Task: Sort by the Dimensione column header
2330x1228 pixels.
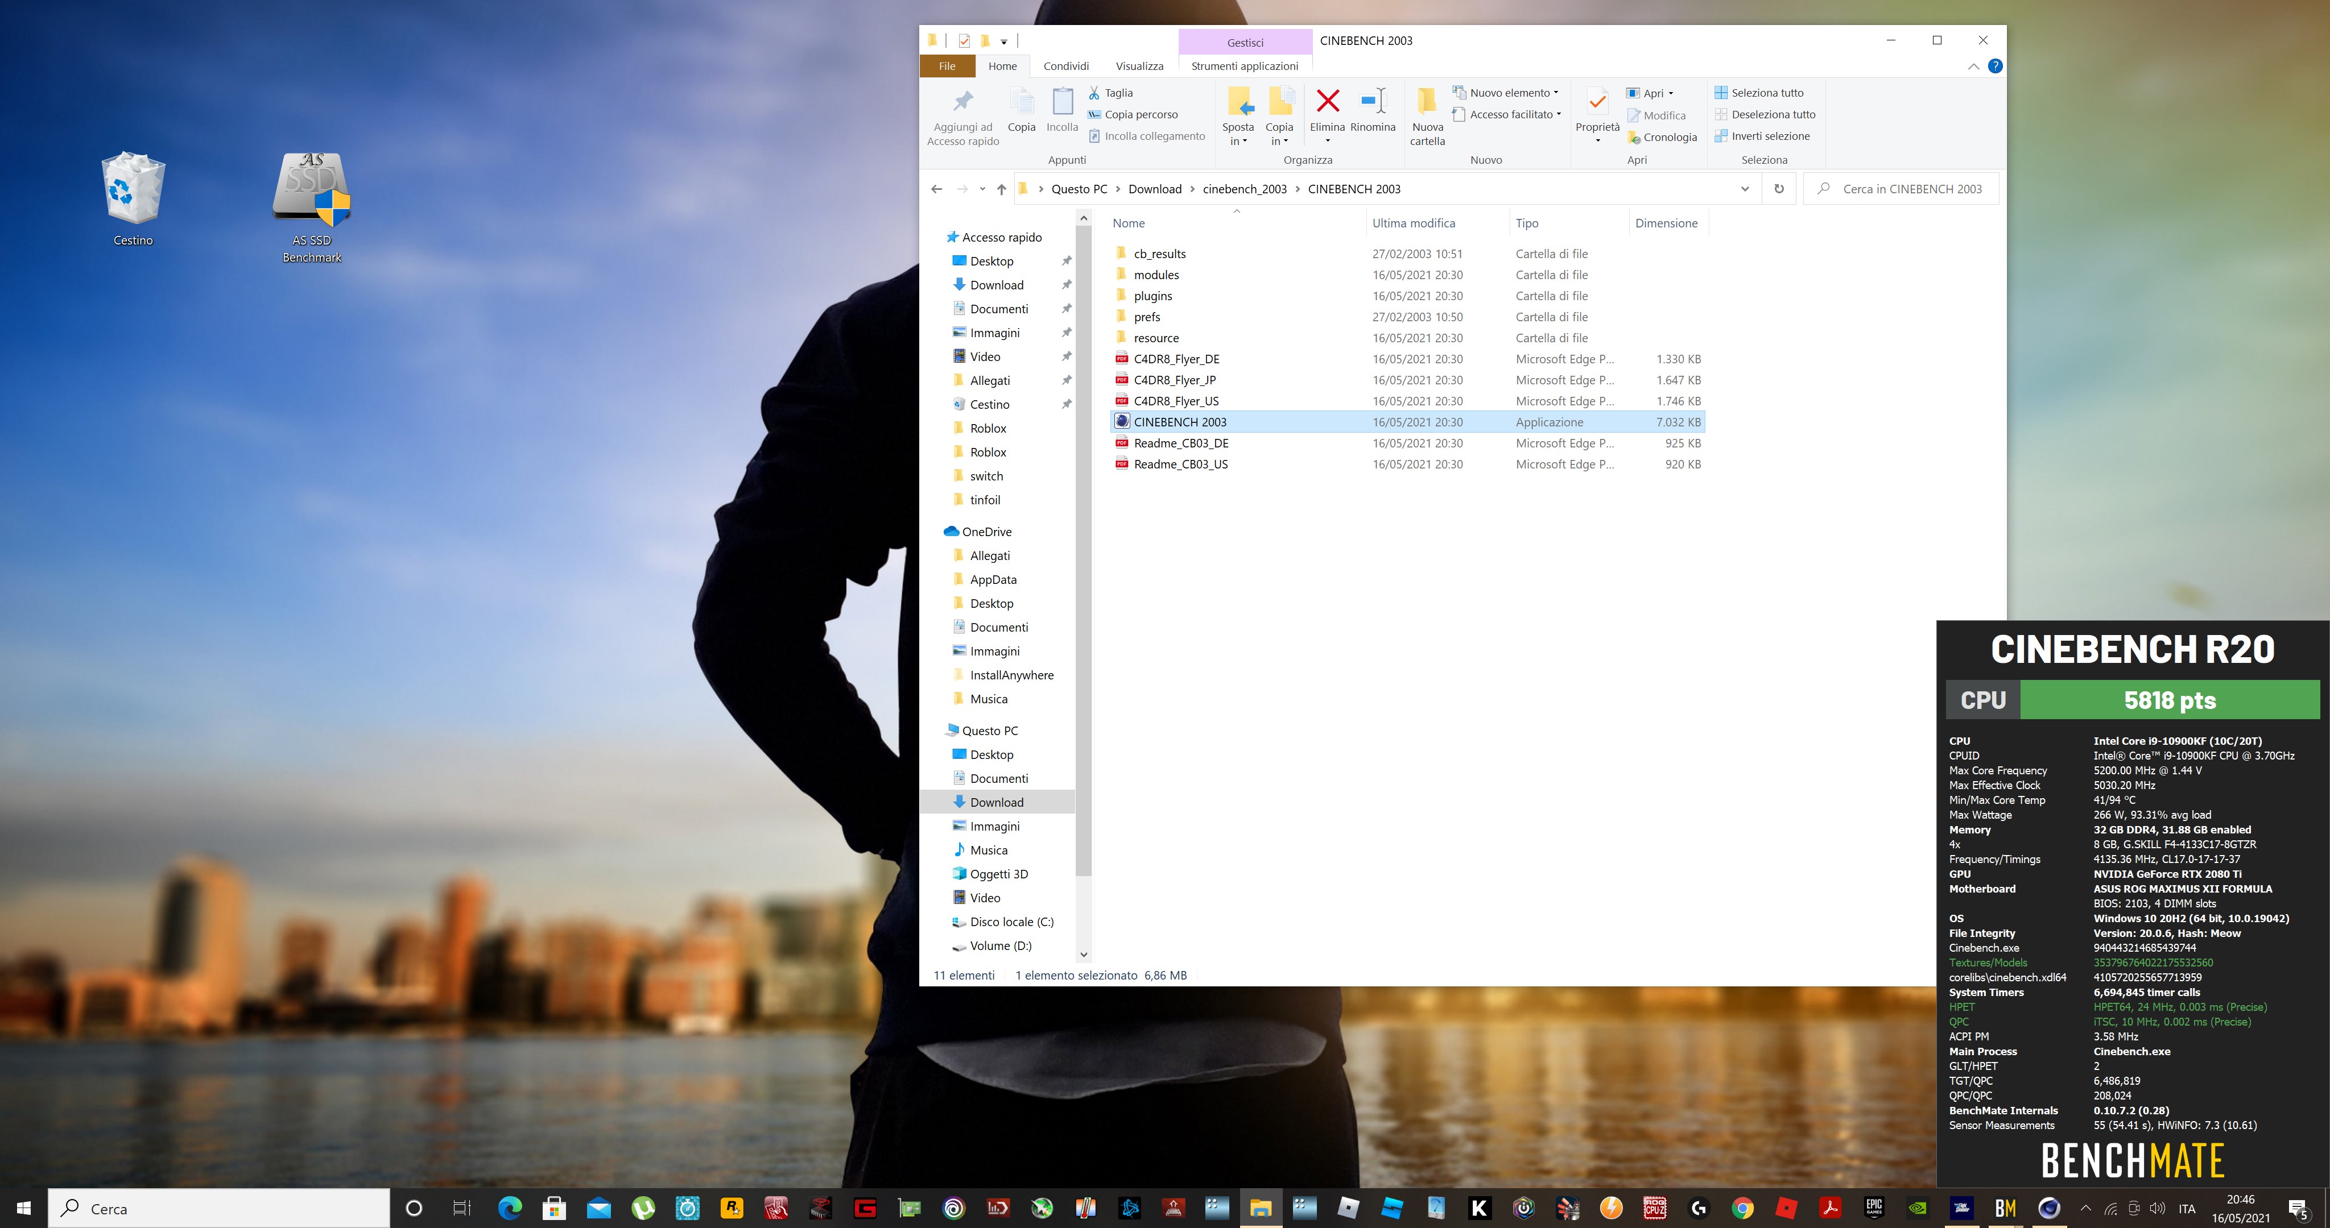Action: [x=1667, y=222]
